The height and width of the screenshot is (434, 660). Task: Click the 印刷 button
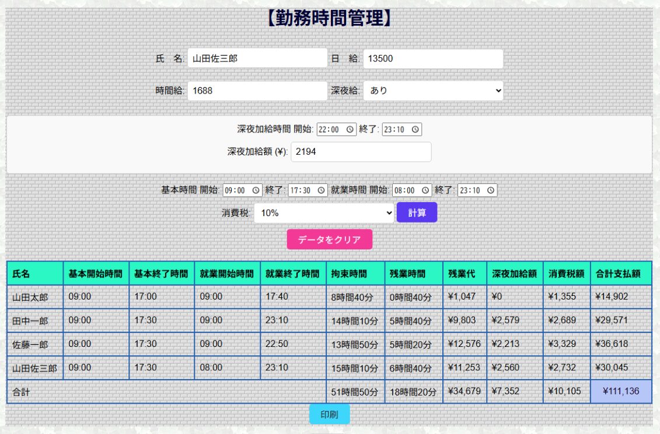point(329,414)
